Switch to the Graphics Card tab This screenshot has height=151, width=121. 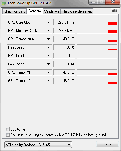coord(15,11)
